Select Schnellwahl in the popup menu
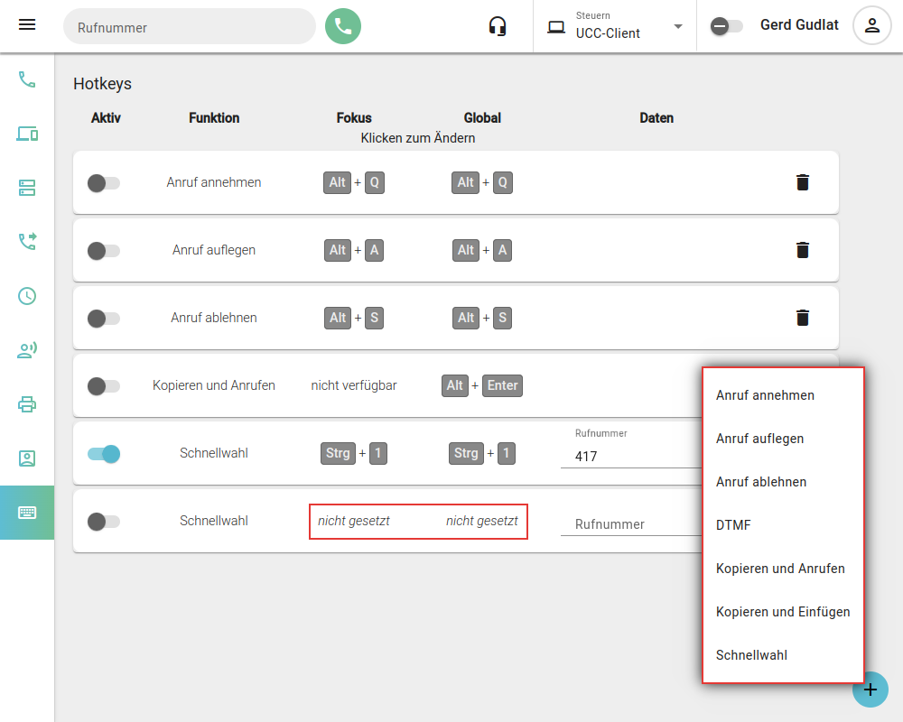The height and width of the screenshot is (722, 903). coord(751,655)
